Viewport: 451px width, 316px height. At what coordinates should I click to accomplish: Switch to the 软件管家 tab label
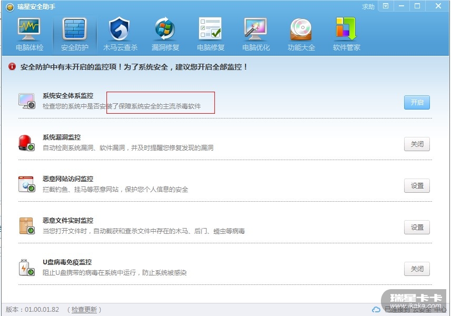[347, 47]
